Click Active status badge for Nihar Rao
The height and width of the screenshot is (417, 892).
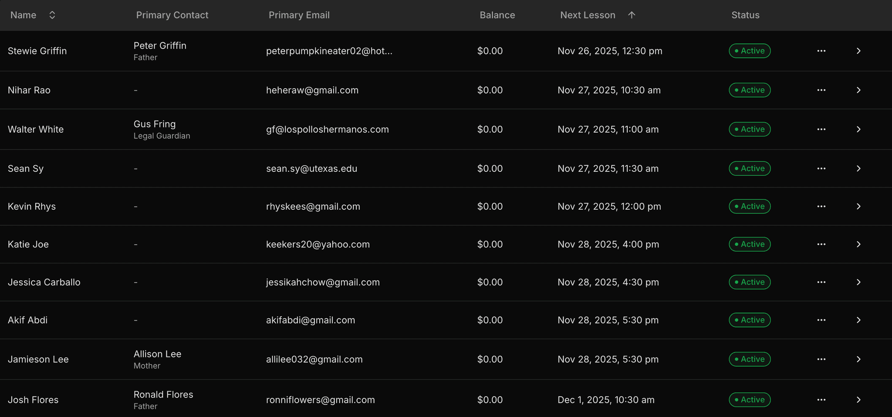tap(750, 90)
